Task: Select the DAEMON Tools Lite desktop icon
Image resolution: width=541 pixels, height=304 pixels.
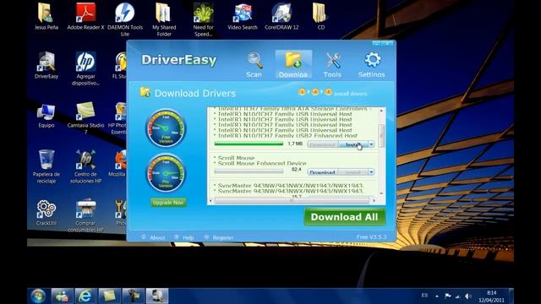Action: (125, 20)
